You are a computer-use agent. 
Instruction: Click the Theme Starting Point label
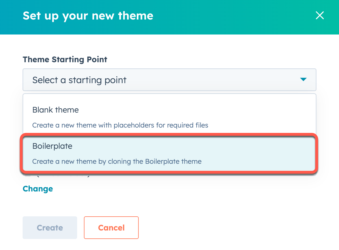click(x=65, y=60)
